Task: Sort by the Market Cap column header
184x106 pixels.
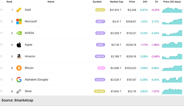Action: coord(116,2)
